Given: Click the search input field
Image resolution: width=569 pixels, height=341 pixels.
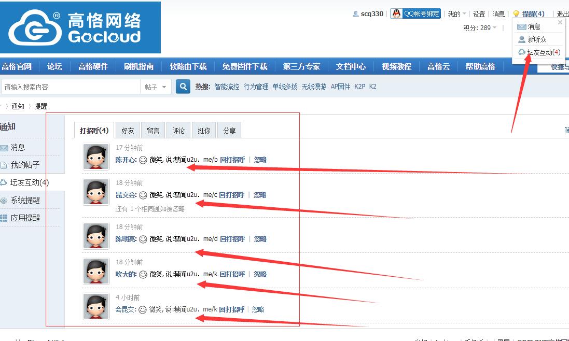Looking at the screenshot, I should 70,87.
